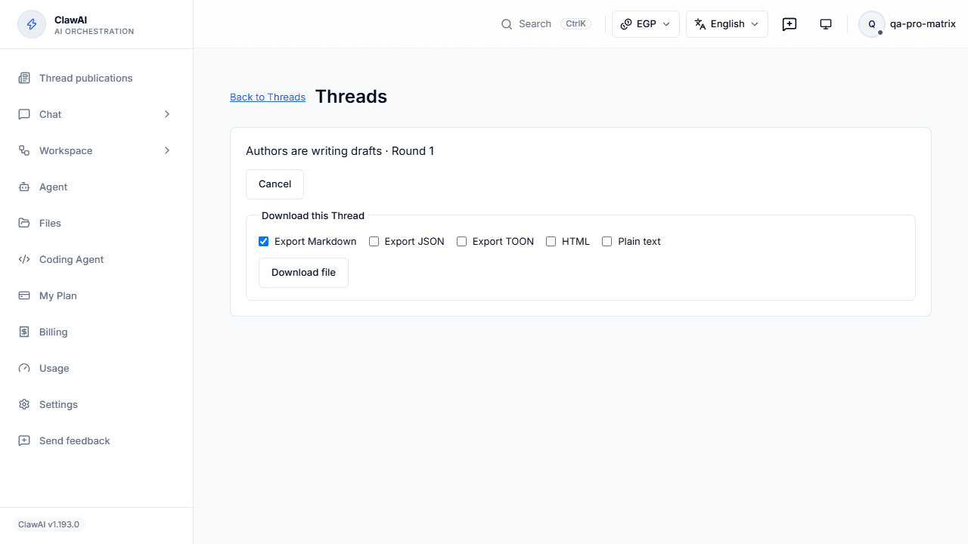968x544 pixels.
Task: Open the Agent page
Action: [x=97, y=187]
